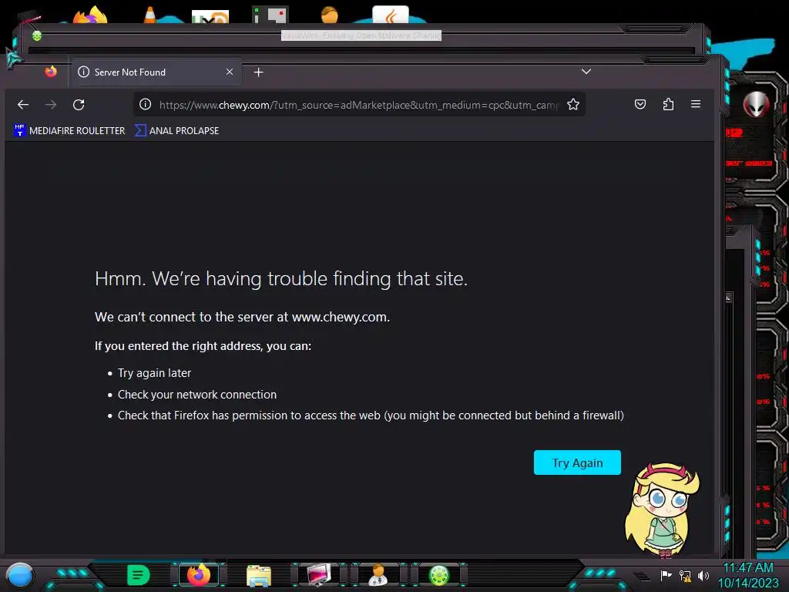Viewport: 789px width, 592px height.
Task: Open MEDIAFIRE ROULETTER bookmark
Action: (69, 130)
